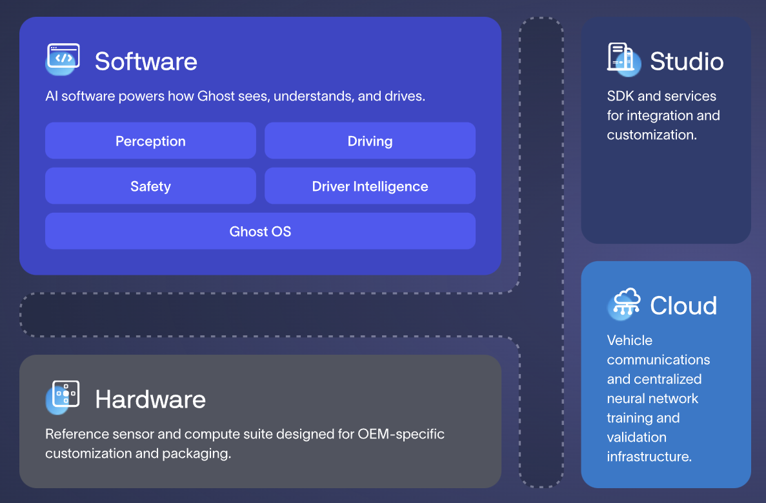Image resolution: width=766 pixels, height=503 pixels.
Task: Choose the Ghost OS bar
Action: click(260, 231)
